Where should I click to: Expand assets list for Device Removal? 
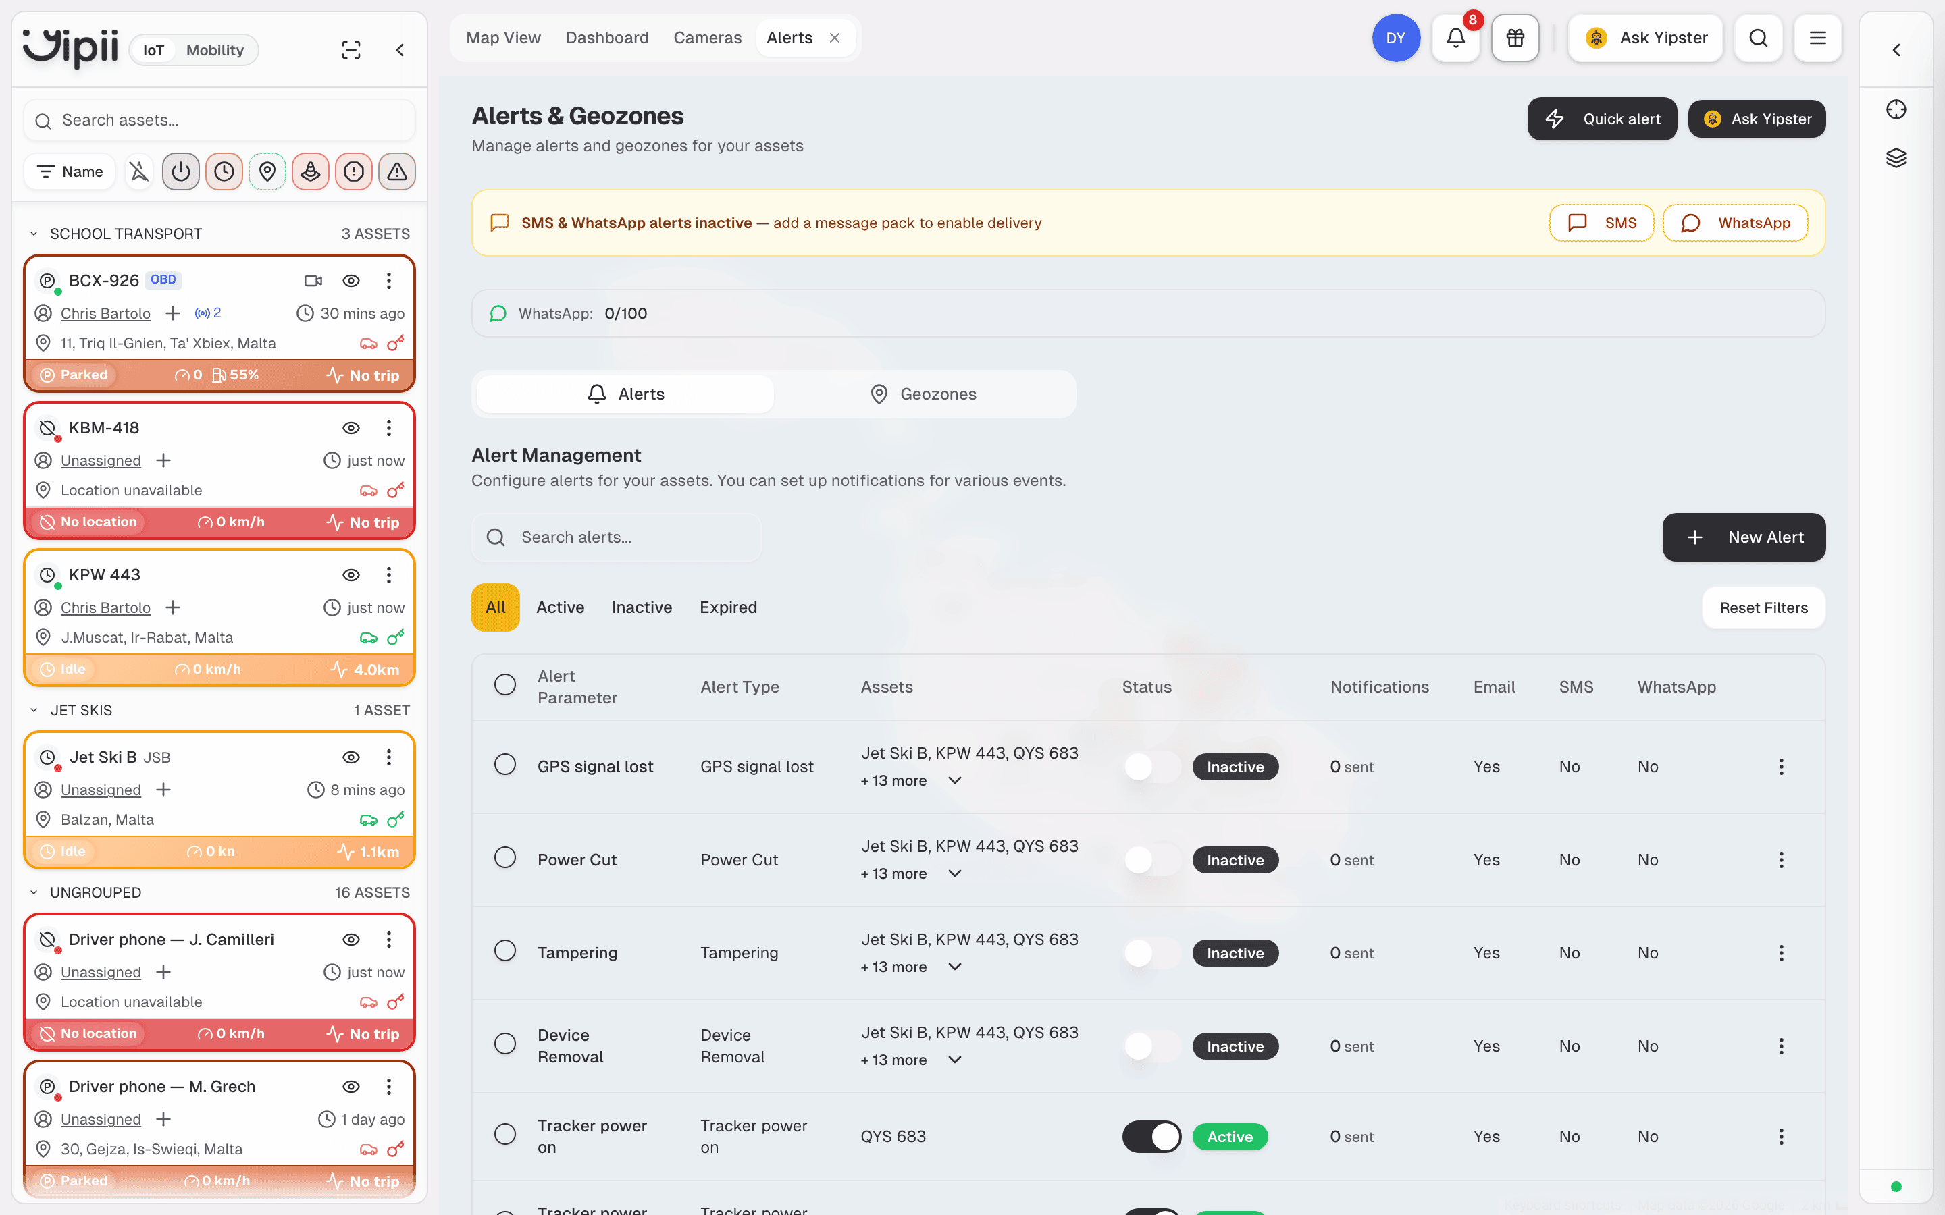point(955,1060)
